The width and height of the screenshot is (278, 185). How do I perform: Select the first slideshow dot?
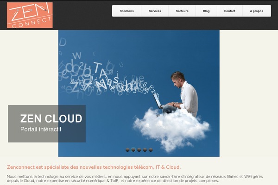127,150
